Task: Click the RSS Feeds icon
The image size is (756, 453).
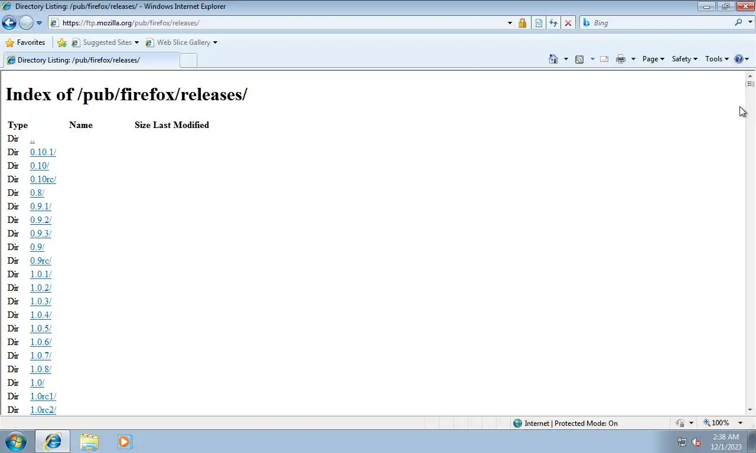Action: pyautogui.click(x=579, y=59)
